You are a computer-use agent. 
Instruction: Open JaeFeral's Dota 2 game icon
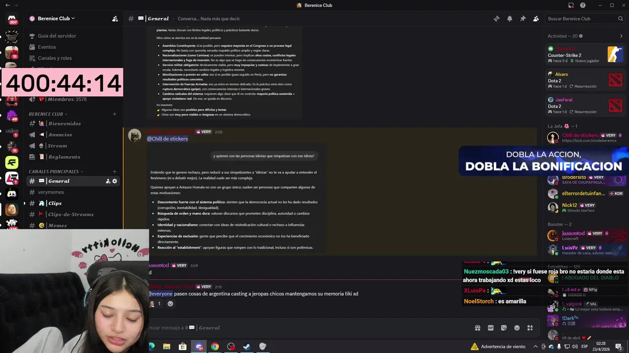point(615,105)
